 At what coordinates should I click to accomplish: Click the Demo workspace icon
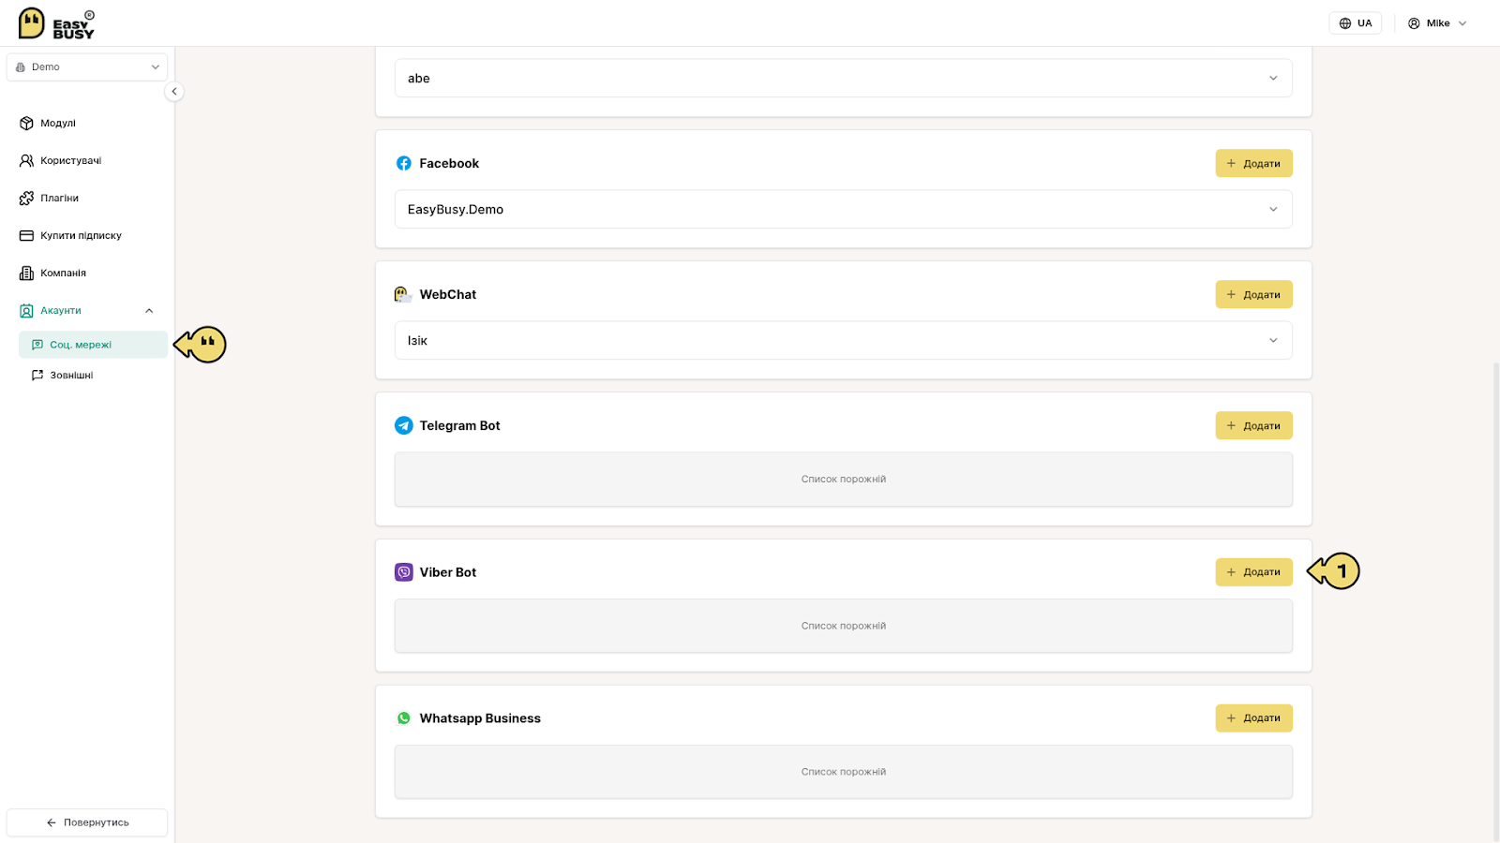pyautogui.click(x=21, y=67)
